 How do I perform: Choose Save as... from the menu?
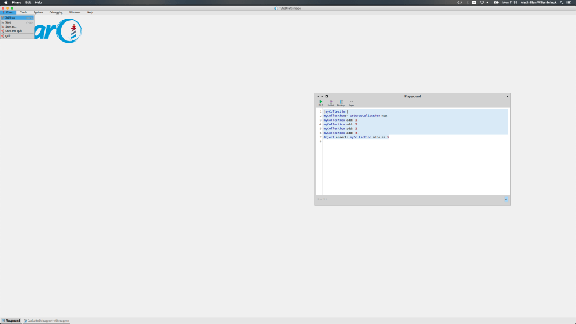(11, 26)
